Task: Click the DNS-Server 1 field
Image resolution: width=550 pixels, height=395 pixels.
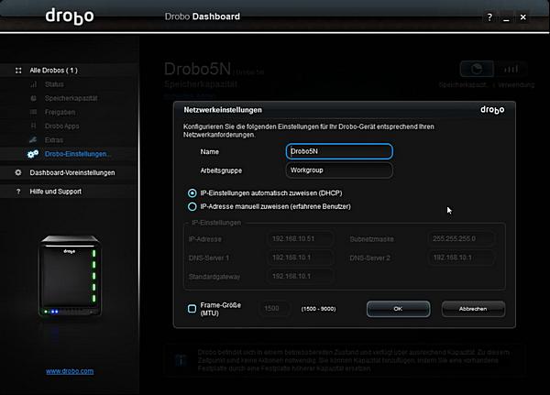Action: tap(300, 258)
